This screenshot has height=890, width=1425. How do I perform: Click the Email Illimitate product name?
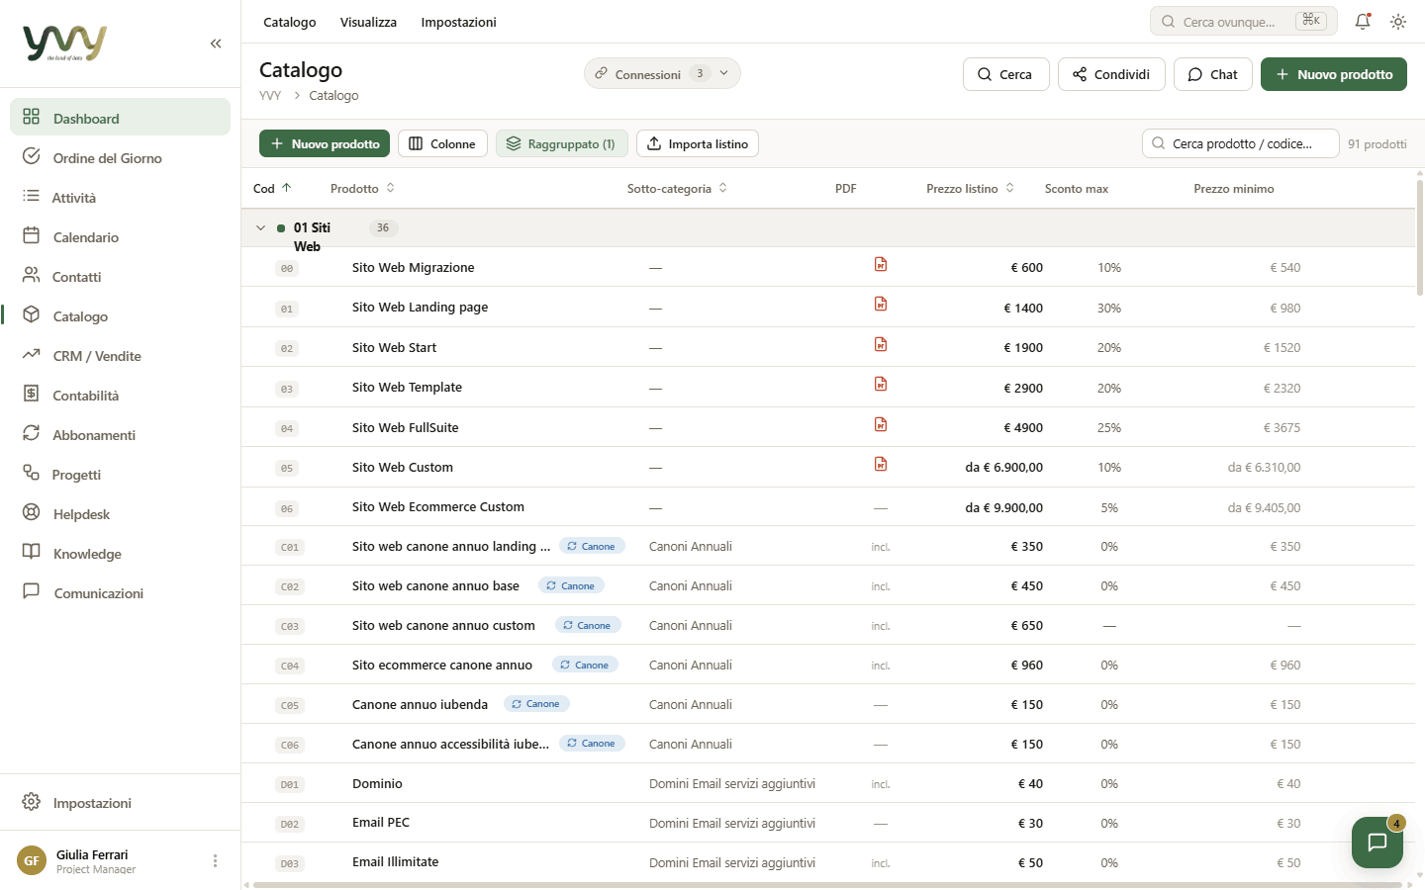[395, 862]
